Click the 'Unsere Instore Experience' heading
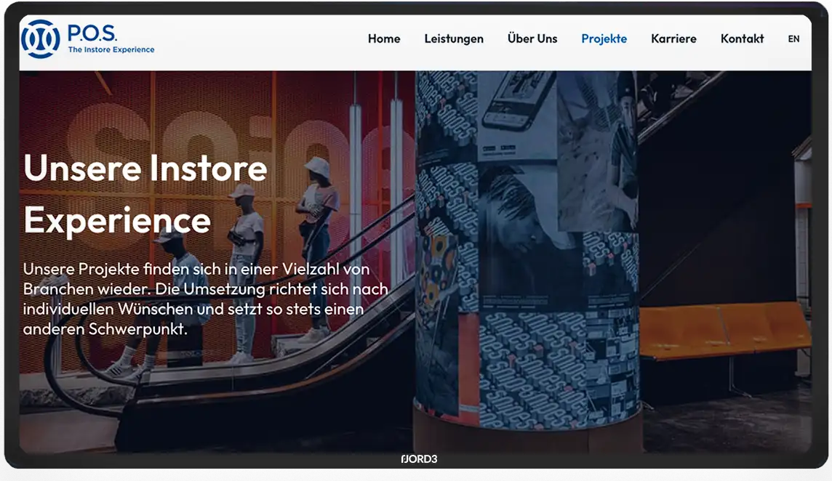The image size is (832, 481). point(145,194)
